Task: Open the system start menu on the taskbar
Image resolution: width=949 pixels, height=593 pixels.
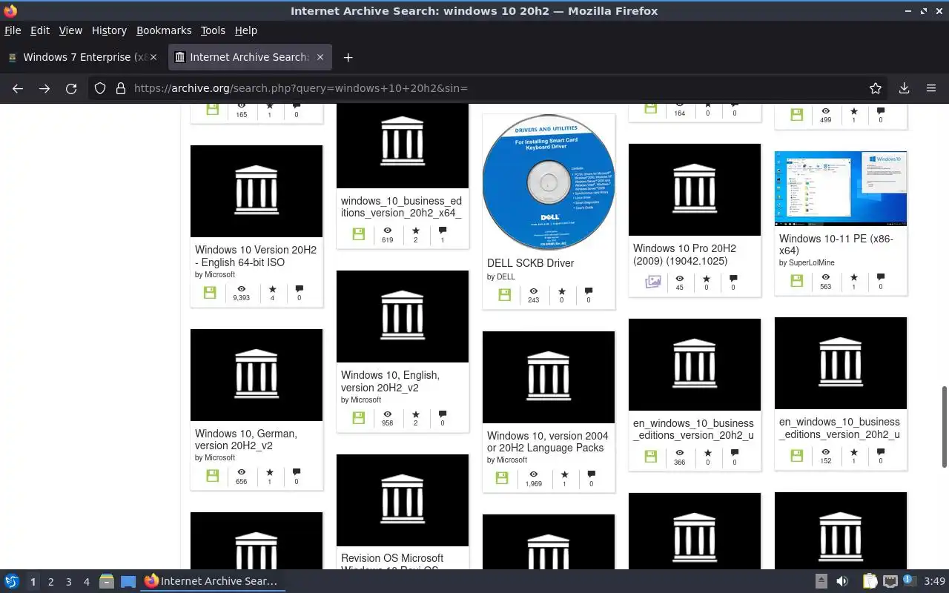Action: tap(11, 581)
